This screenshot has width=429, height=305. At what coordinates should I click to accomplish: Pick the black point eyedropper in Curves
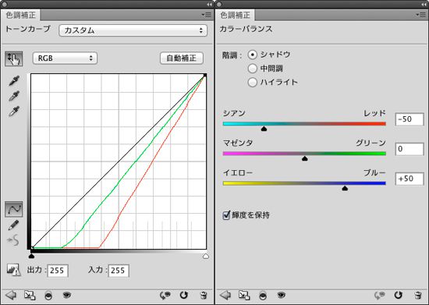(14, 80)
